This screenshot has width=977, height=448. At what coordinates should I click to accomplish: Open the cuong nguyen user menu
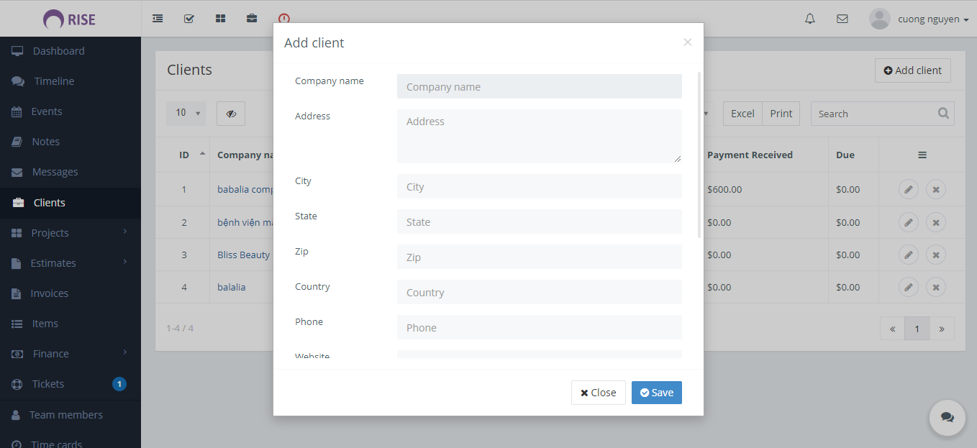click(x=919, y=19)
